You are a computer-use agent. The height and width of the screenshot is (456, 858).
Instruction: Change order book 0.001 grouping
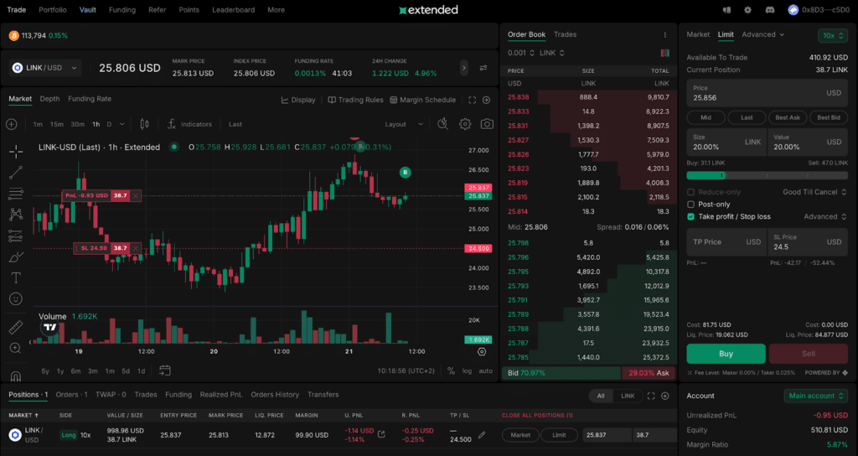(520, 53)
